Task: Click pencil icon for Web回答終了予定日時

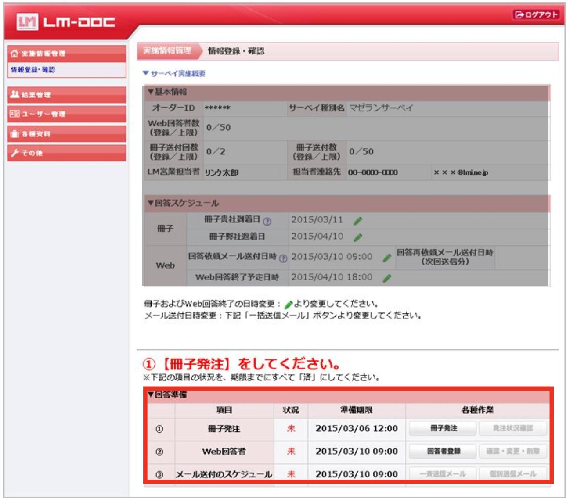Action: 386,278
